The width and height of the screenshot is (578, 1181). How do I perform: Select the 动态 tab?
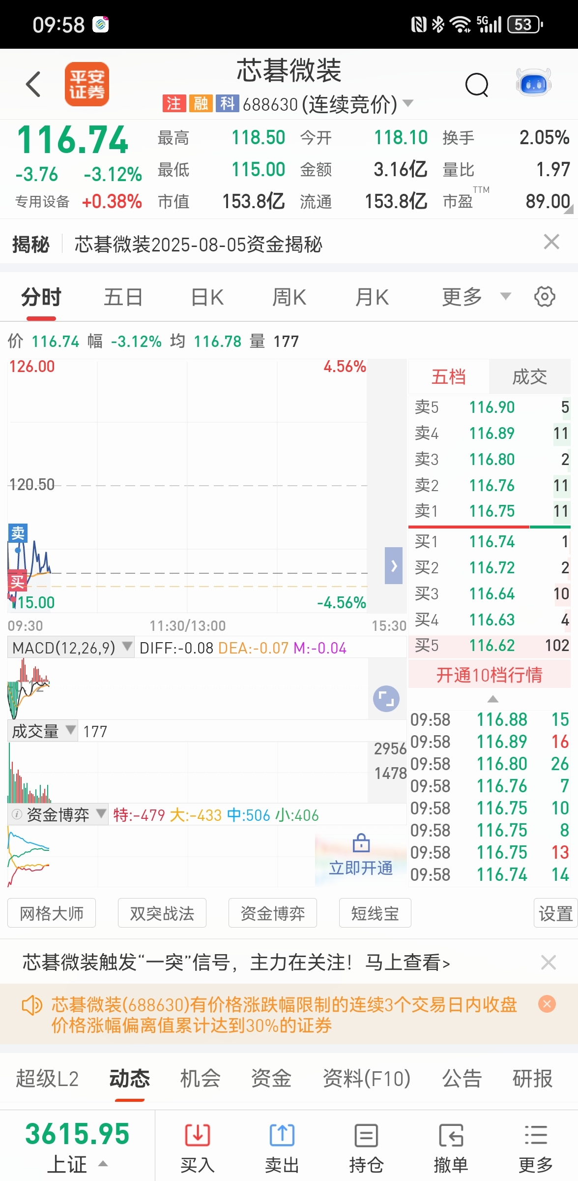[x=130, y=1079]
